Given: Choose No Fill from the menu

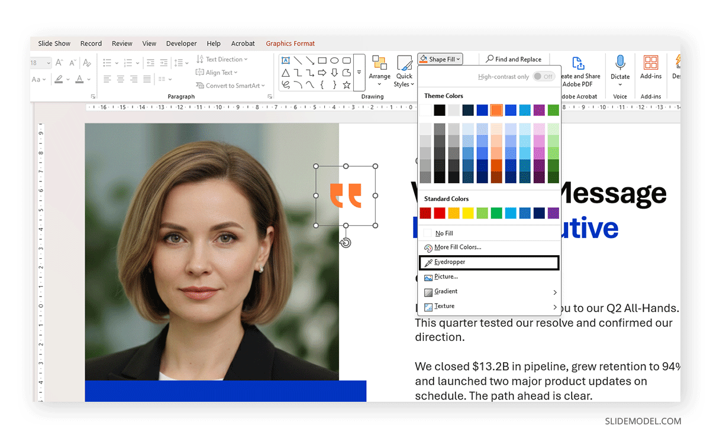Looking at the screenshot, I should 489,233.
